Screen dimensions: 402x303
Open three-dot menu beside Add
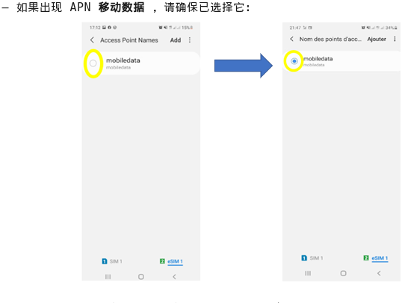click(190, 40)
